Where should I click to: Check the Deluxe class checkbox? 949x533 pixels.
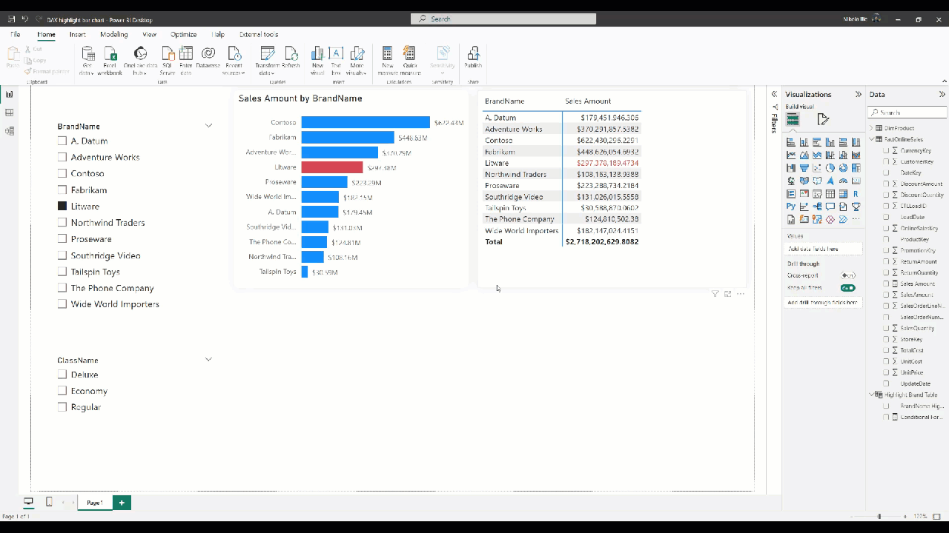click(x=62, y=375)
